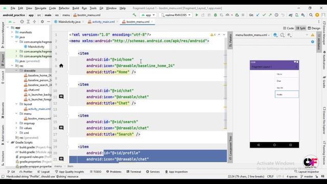Open the Refactor menu
This screenshot has height=184, width=327.
[64, 8]
